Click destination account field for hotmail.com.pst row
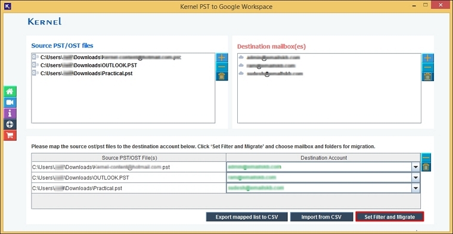453x234 pixels. (319, 167)
